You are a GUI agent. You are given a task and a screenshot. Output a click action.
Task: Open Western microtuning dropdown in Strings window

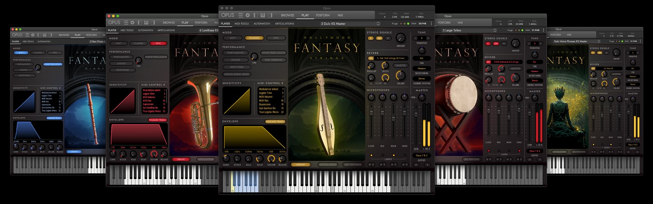(x=422, y=69)
